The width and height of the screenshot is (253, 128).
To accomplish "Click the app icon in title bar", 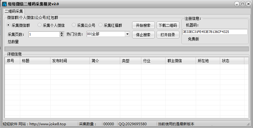I will pyautogui.click(x=4, y=4).
